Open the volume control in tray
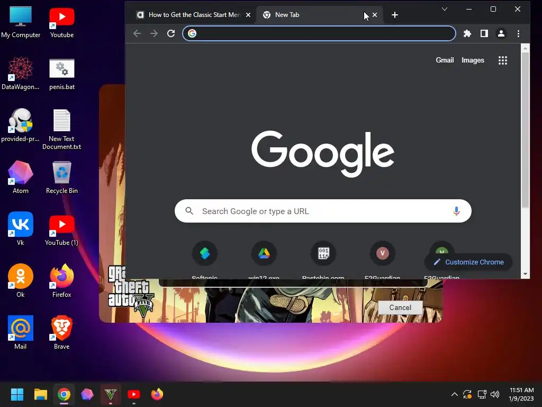The height and width of the screenshot is (407, 542). pos(495,394)
